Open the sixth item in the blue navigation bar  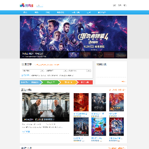click(89, 12)
